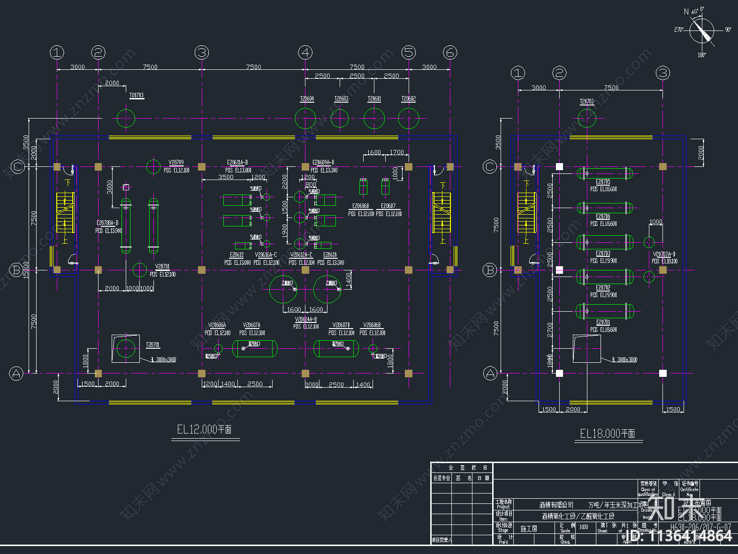Click the '2700' dimension in EL18.000 plan

point(550,329)
